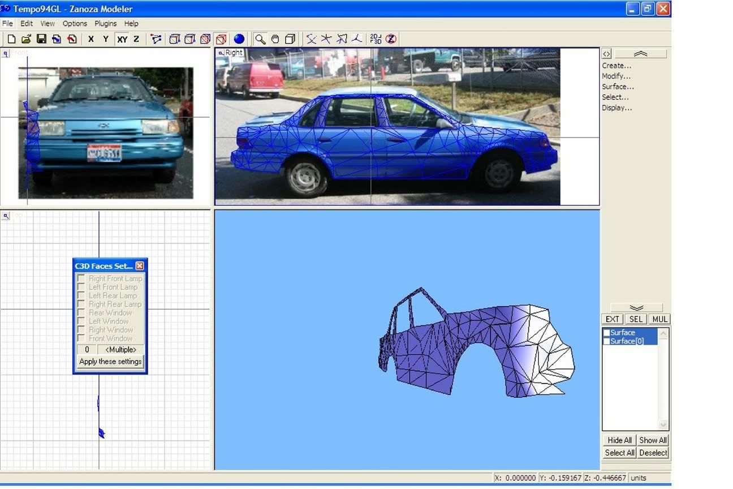Create a new file with blank page icon

[11, 39]
